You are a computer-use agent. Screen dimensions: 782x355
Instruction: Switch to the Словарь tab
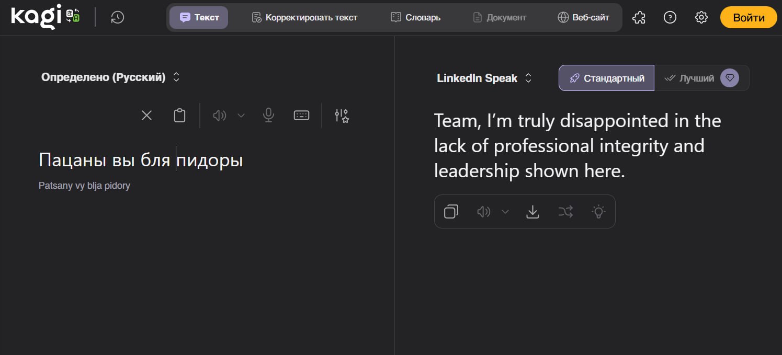[415, 17]
